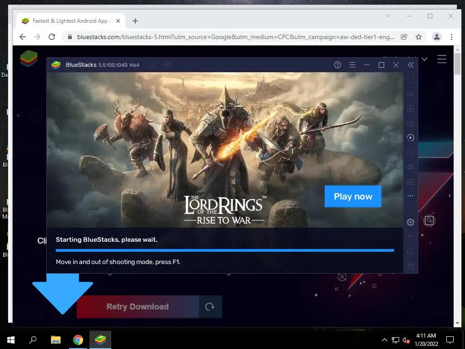Select the Fastest & Lightest Android App tab

coord(71,21)
